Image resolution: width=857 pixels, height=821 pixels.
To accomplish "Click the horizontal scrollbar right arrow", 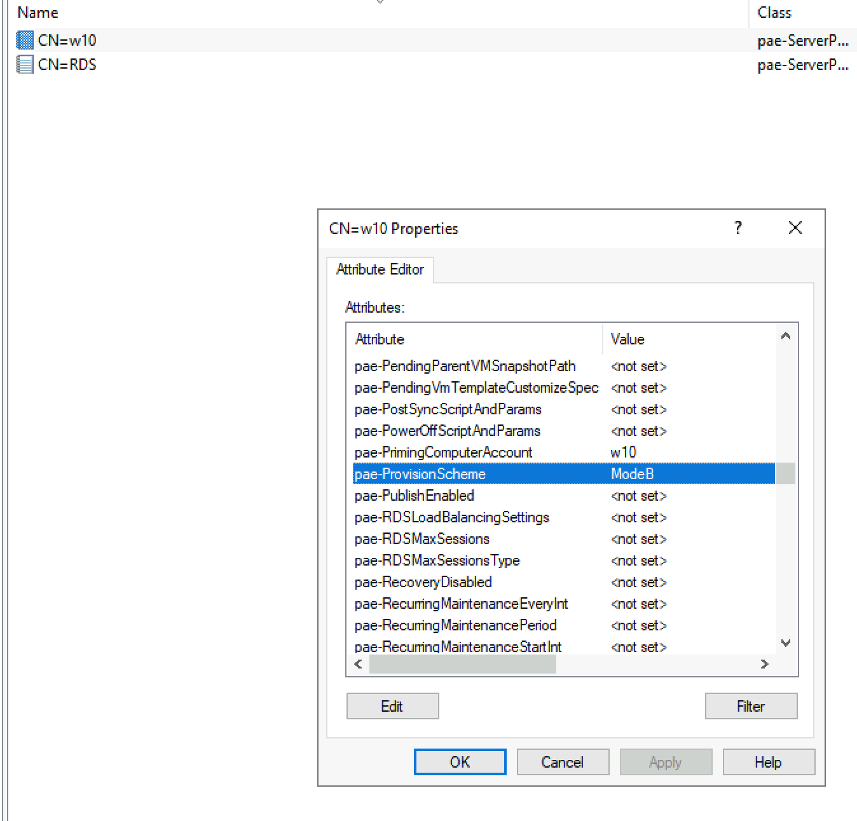I will click(x=765, y=664).
